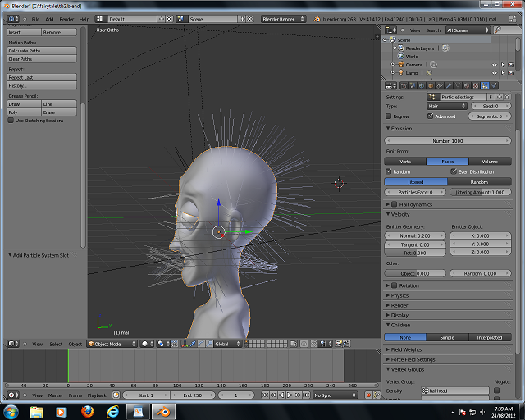The height and width of the screenshot is (420, 525).
Task: Click RenderLayers data icon in outliner
Action: click(445, 48)
